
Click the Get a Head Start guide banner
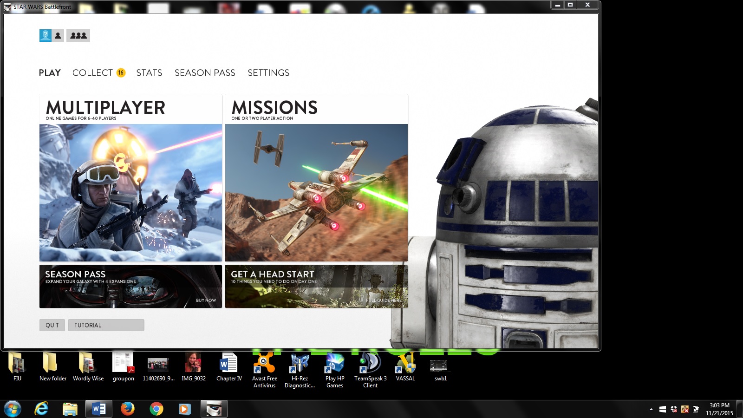tap(316, 286)
